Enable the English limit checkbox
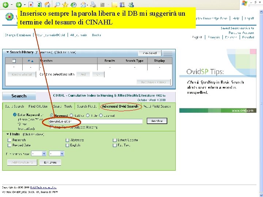Screen dimensions: 263x197 click(x=68, y=145)
